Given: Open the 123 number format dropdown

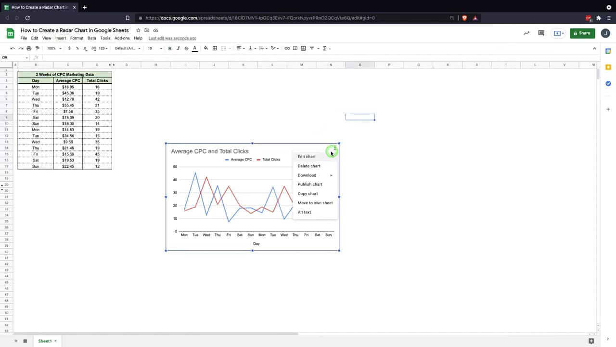Looking at the screenshot, I should click(x=103, y=48).
